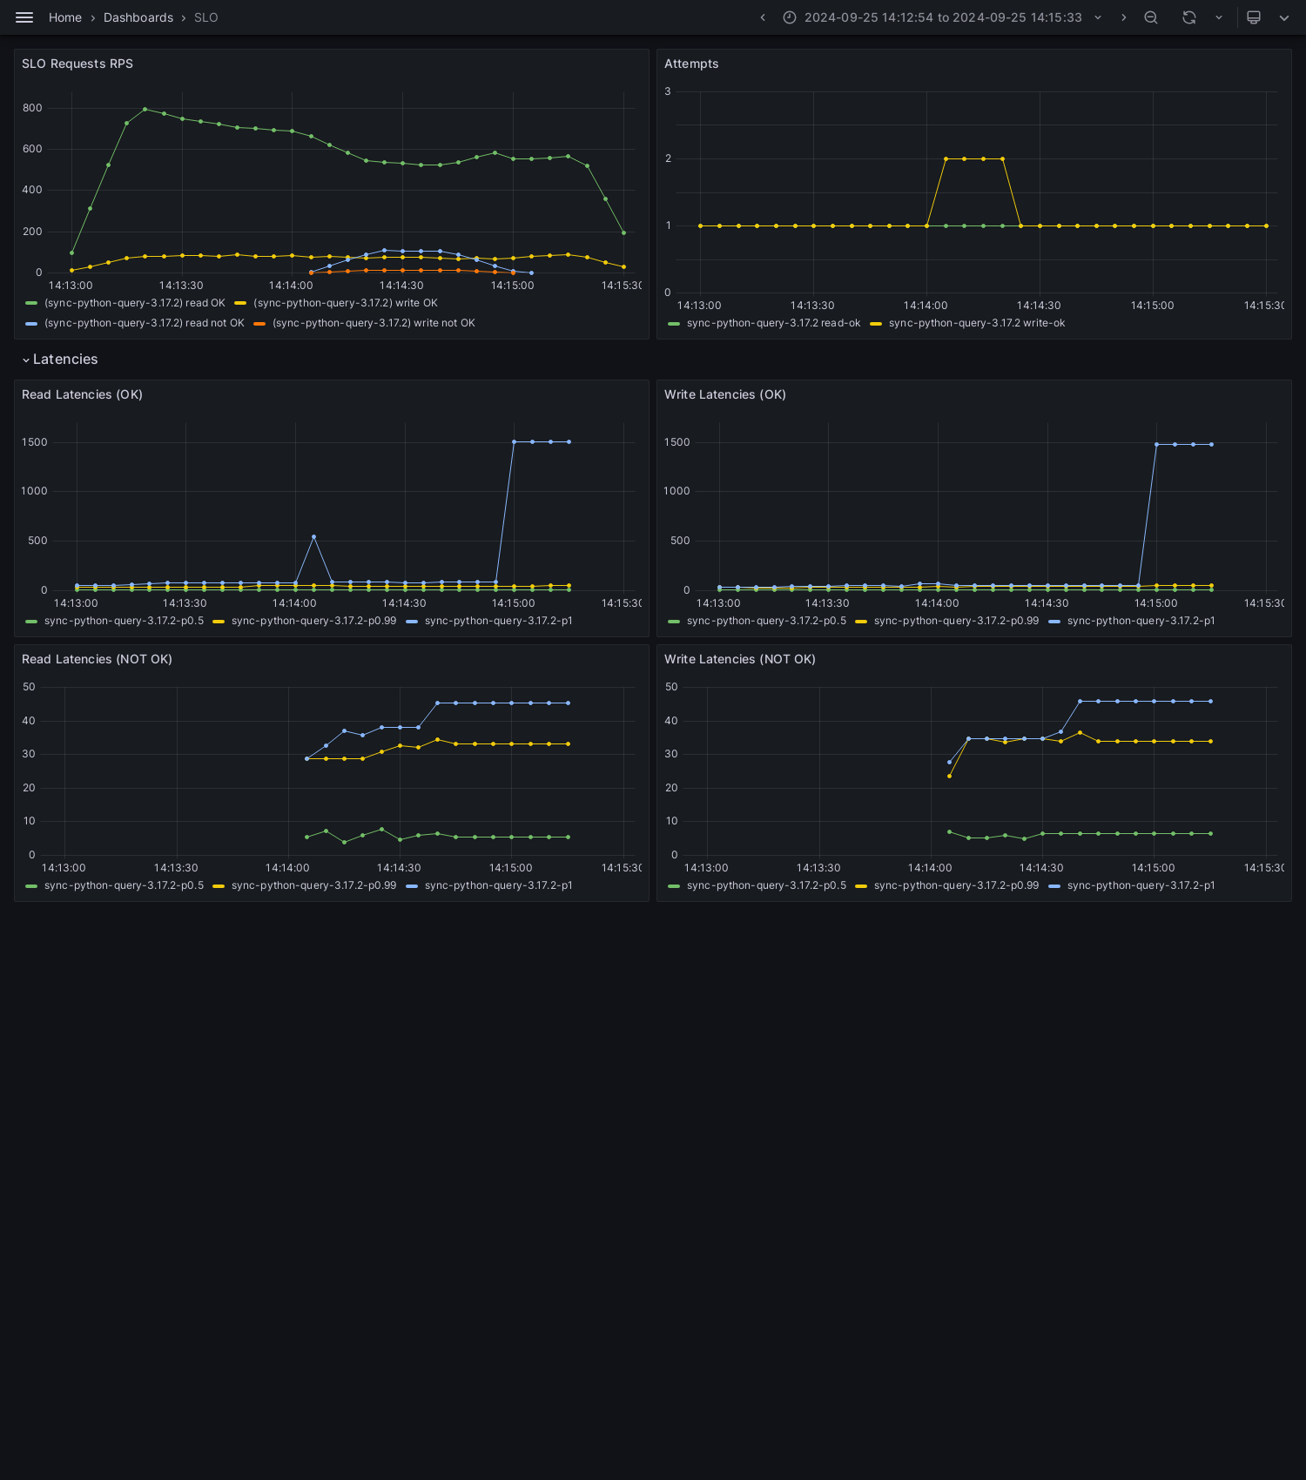
Task: Toggle the read not OK series legend
Action: (145, 323)
